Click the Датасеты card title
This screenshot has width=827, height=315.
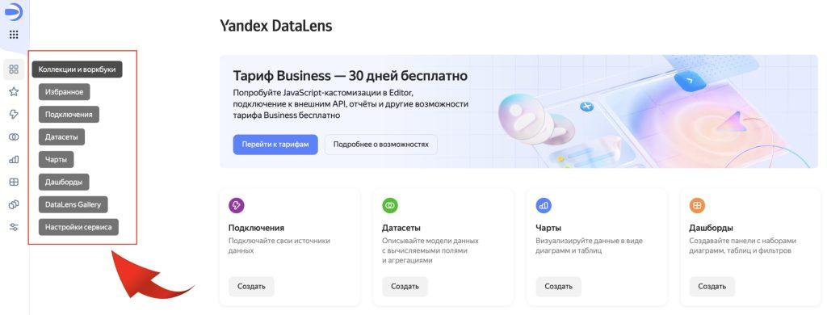click(x=401, y=228)
